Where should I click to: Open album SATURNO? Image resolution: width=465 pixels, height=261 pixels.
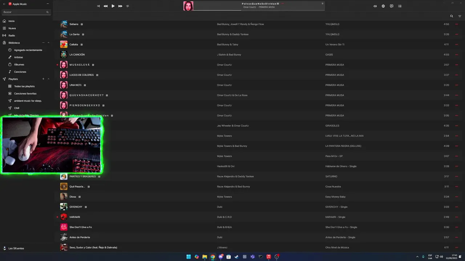[x=331, y=177]
